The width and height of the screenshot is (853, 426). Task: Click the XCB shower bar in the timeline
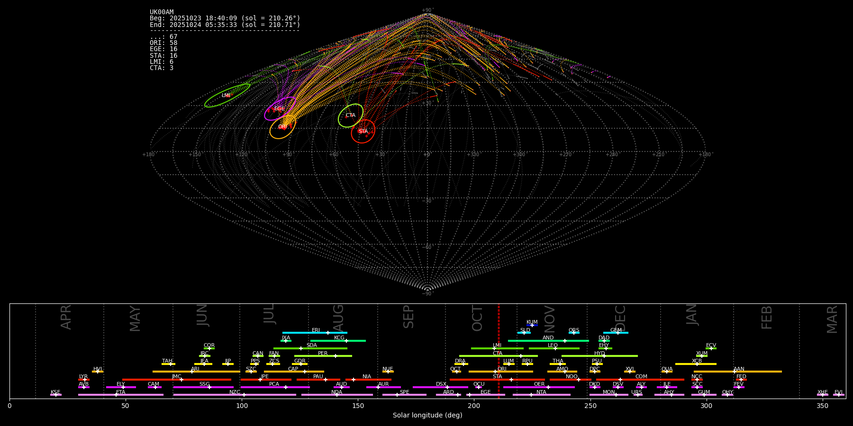[696, 364]
